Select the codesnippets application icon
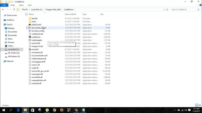The image size is (202, 113). point(30,40)
